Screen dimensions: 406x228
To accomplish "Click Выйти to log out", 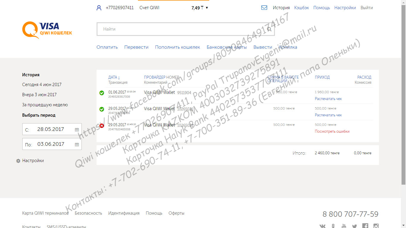I will [367, 8].
